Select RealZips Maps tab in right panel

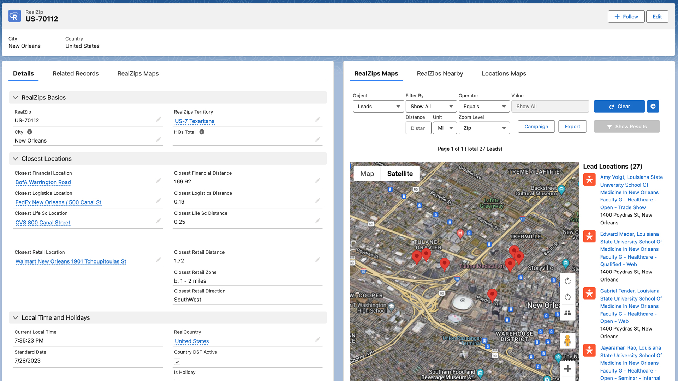point(376,74)
